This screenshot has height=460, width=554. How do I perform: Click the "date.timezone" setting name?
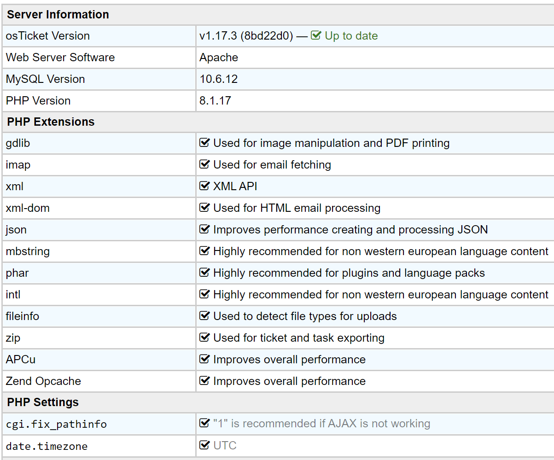tap(47, 446)
